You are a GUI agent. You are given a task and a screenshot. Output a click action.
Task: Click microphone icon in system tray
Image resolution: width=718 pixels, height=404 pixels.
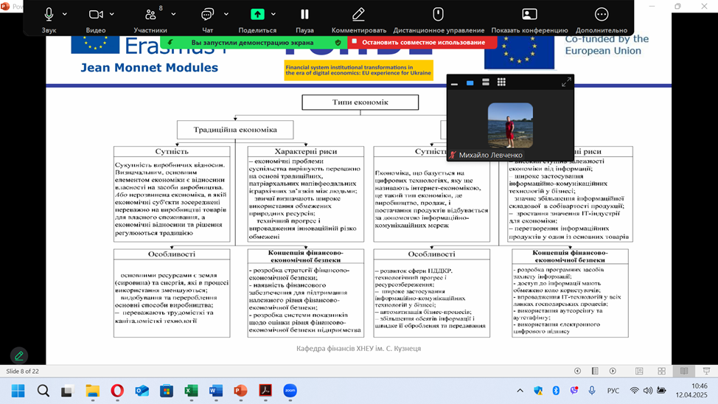coord(592,390)
